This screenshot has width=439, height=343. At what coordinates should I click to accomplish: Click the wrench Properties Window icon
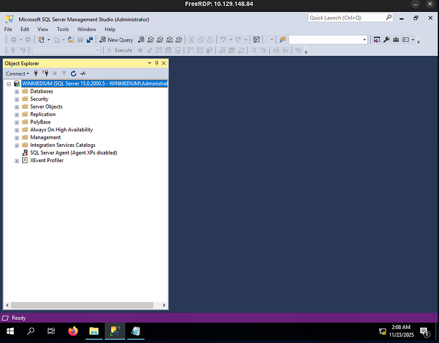pos(387,39)
